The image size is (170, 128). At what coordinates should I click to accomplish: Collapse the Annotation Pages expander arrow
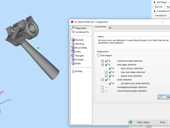pyautogui.click(x=155, y=11)
